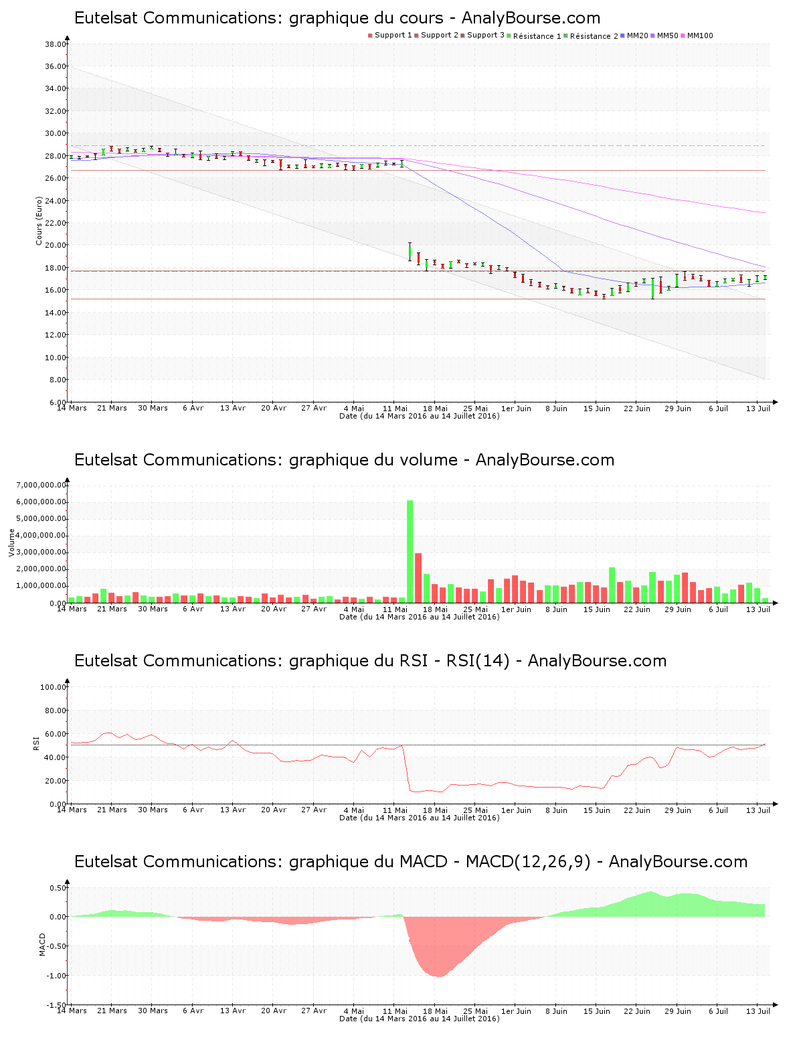Screen dimensions: 803x1038
Task: Click the 18.00 value on price axis
Action: coord(56,268)
